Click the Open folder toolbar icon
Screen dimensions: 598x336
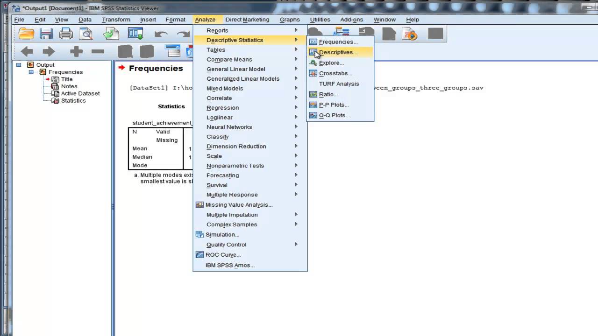point(26,34)
